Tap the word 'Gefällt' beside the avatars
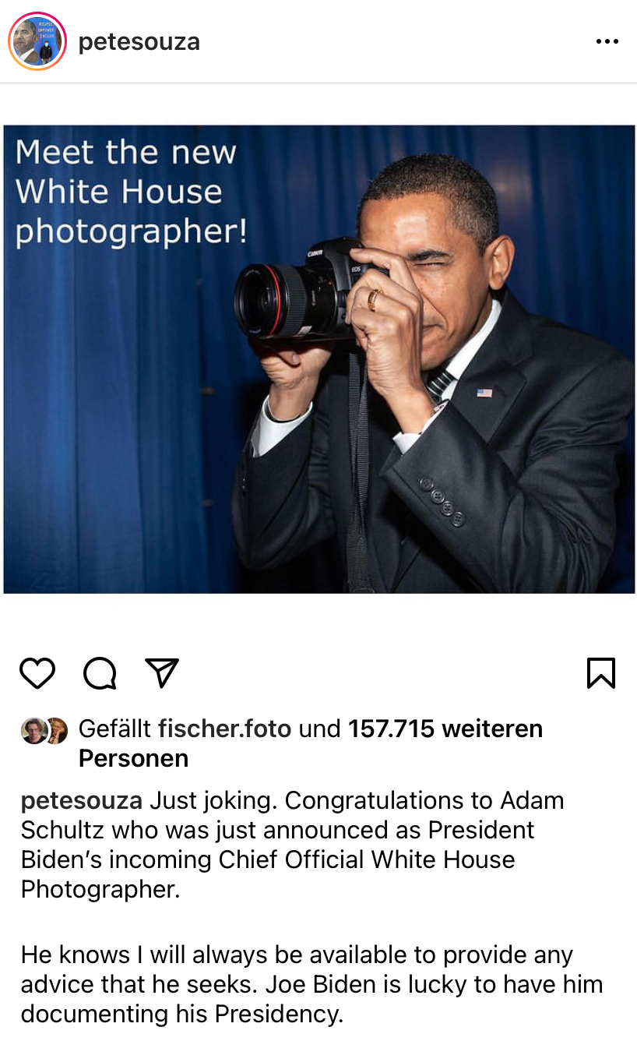Screen dimensions: 637x1041 (114, 729)
